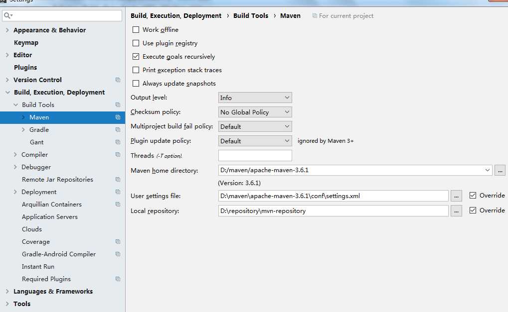Image resolution: width=508 pixels, height=312 pixels.
Task: Click the Threads input field
Action: point(255,156)
